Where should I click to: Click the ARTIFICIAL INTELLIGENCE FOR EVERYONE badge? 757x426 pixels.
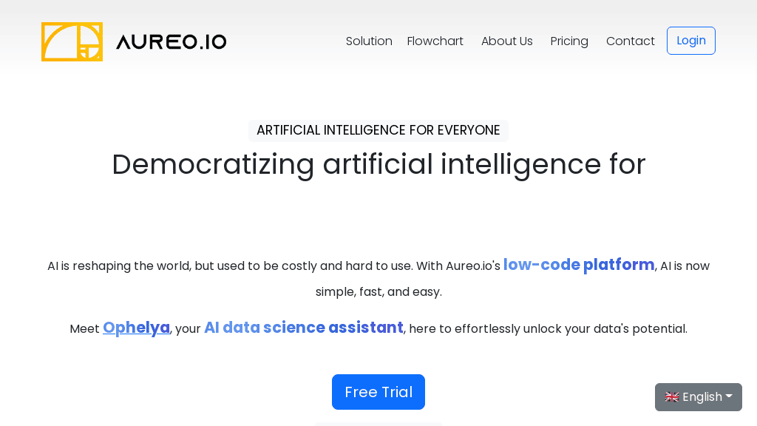point(378,130)
